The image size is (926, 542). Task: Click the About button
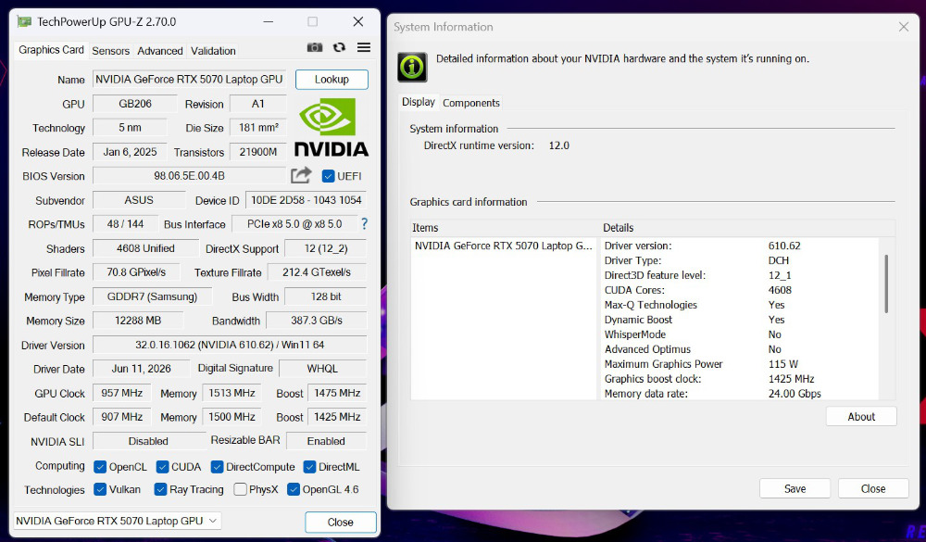pos(861,417)
